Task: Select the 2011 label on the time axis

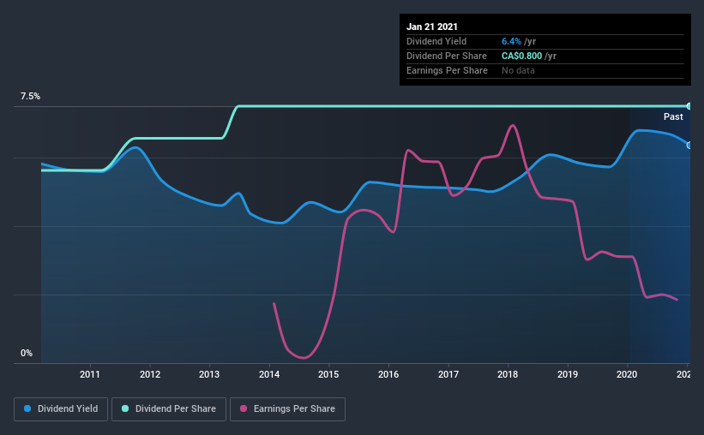Action: pos(90,374)
